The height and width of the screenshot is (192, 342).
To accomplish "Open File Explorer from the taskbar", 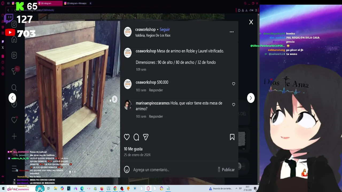I will tap(55, 189).
